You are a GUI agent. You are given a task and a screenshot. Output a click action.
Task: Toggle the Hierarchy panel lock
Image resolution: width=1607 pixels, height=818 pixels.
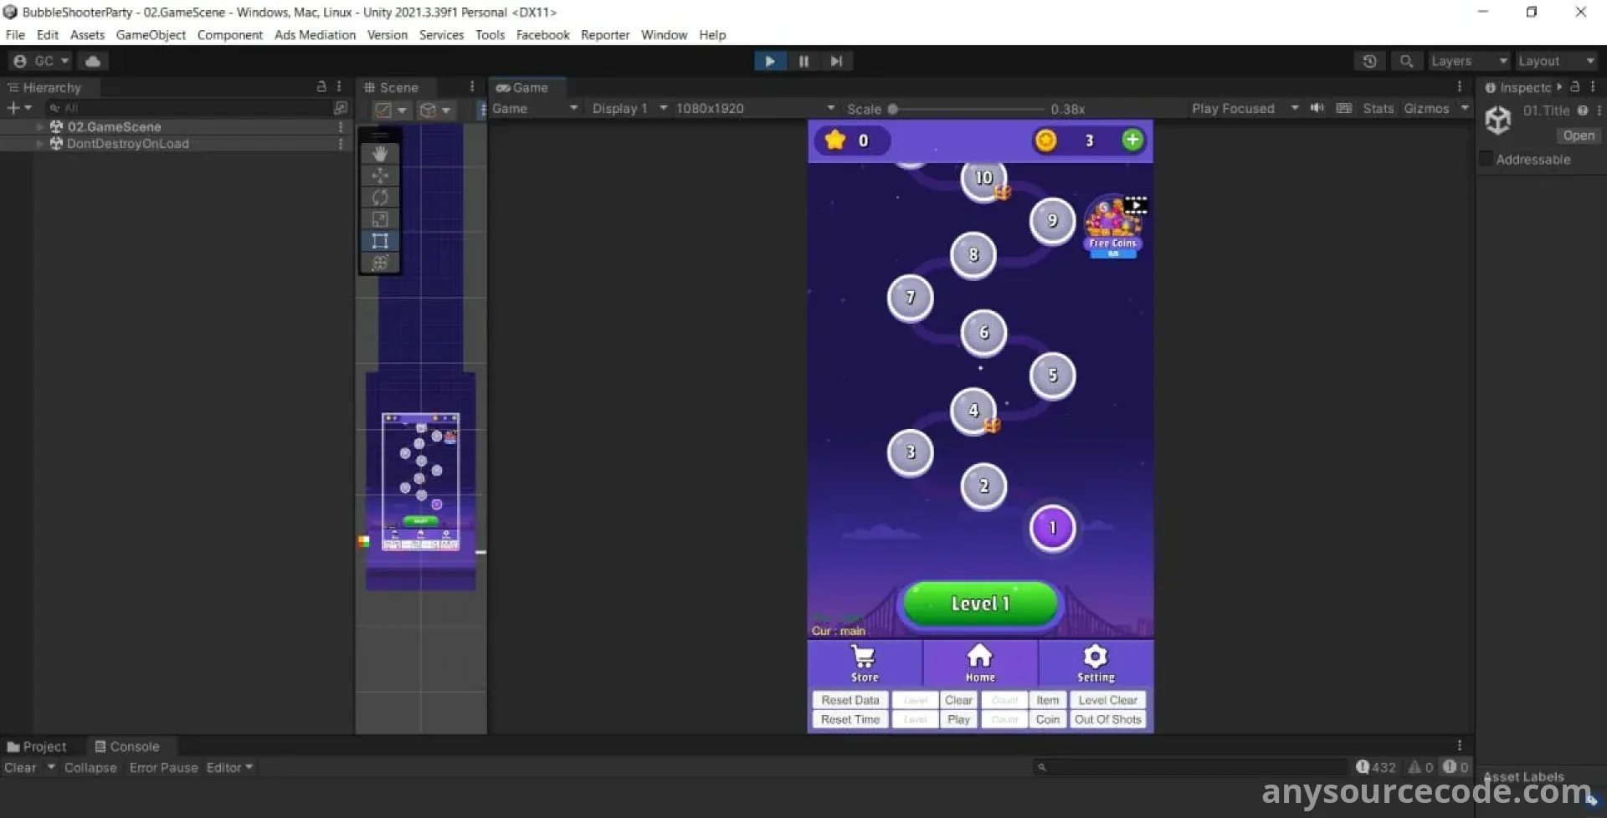coord(321,87)
